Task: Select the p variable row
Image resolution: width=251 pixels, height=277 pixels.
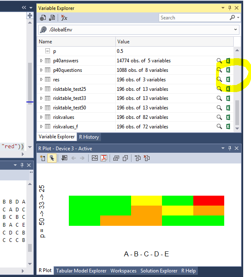Action: click(x=135, y=51)
